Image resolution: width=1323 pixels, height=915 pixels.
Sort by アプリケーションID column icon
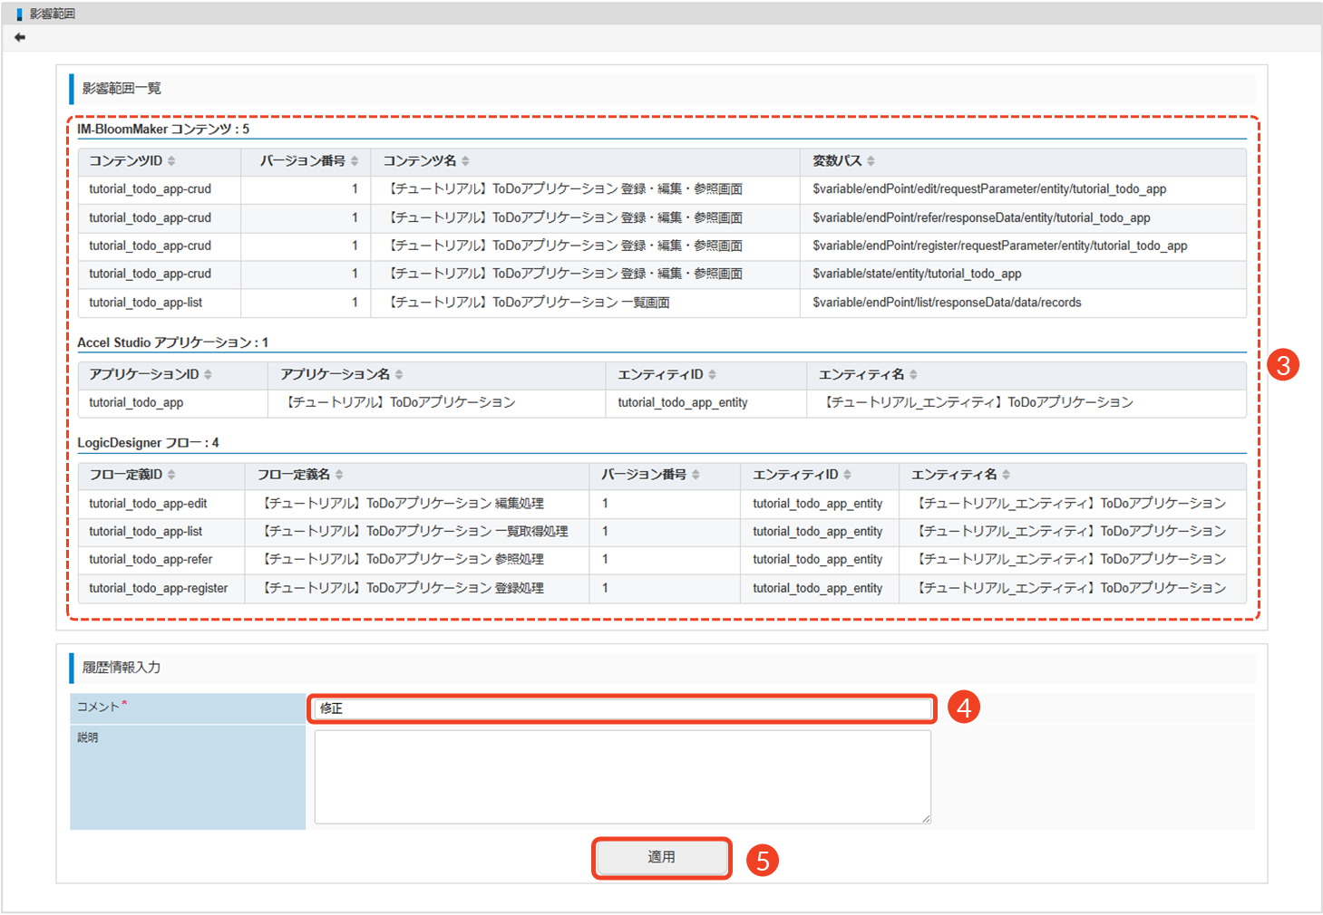tap(208, 375)
